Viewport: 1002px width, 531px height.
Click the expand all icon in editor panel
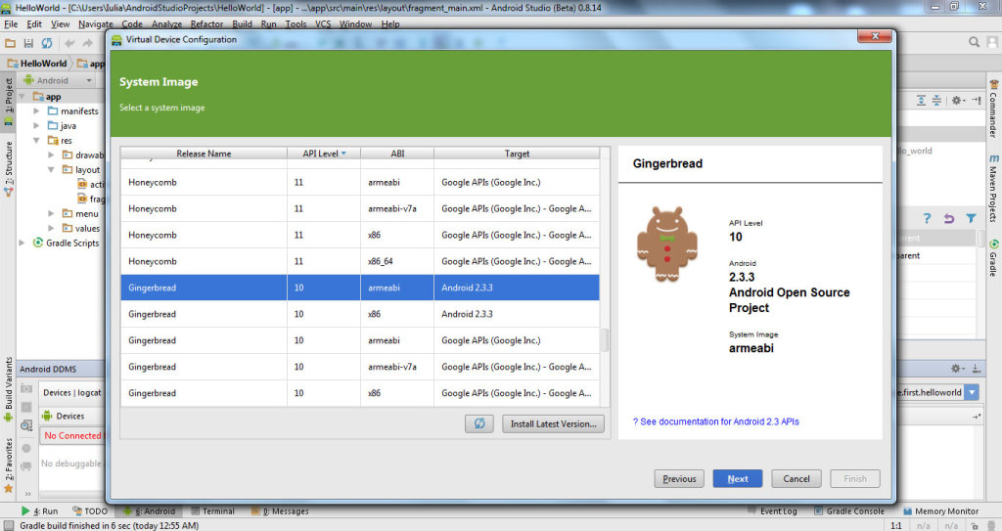click(921, 101)
